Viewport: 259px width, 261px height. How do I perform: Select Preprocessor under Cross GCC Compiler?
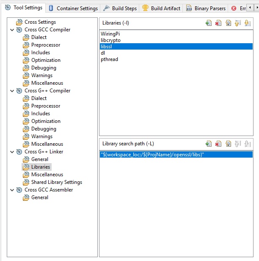tap(46, 45)
